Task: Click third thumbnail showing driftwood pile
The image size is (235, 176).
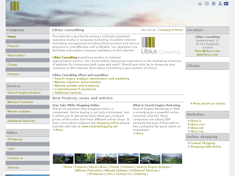Action: click(107, 159)
